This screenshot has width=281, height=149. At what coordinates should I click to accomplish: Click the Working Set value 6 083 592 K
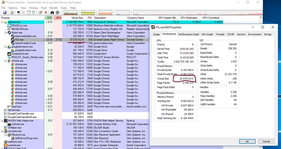187,101
